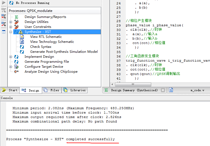The height and width of the screenshot is (146, 210).
Task: Switch to the Design tab
Action: (x=31, y=90)
